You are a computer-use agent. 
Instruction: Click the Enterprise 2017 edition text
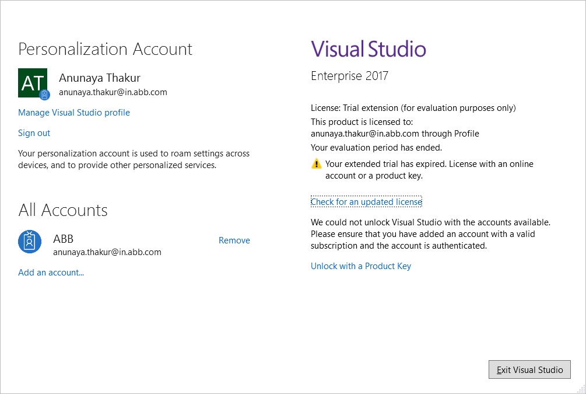pos(349,76)
